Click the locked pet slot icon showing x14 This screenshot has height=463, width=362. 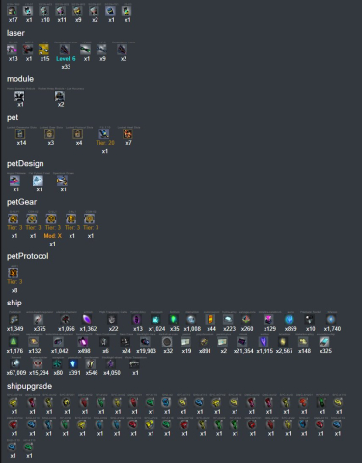(20, 133)
